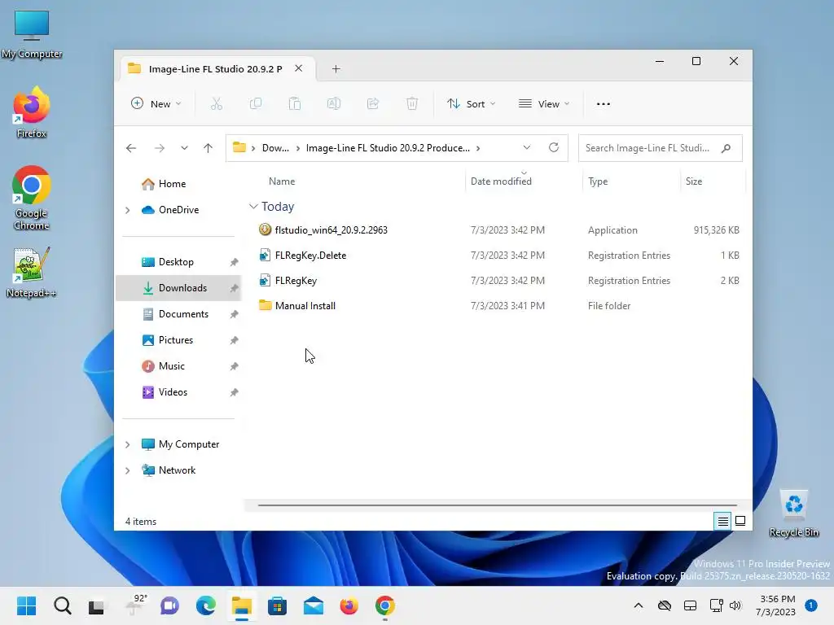
Task: Open Microsoft Store from taskbar
Action: tap(277, 605)
